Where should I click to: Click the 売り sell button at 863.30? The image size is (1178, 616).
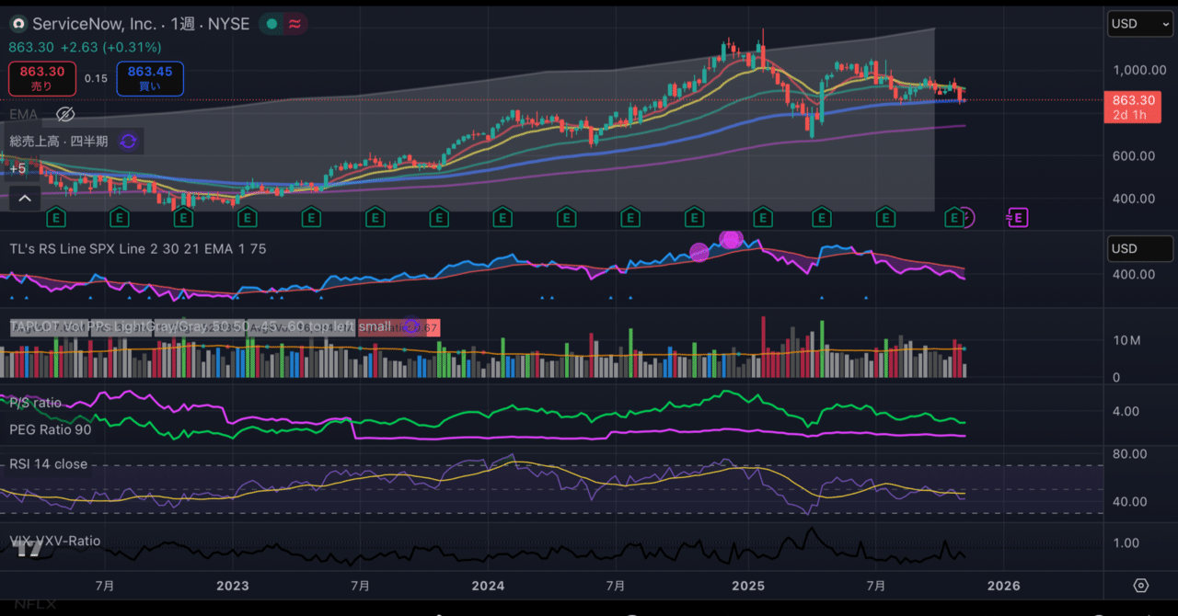pyautogui.click(x=42, y=78)
